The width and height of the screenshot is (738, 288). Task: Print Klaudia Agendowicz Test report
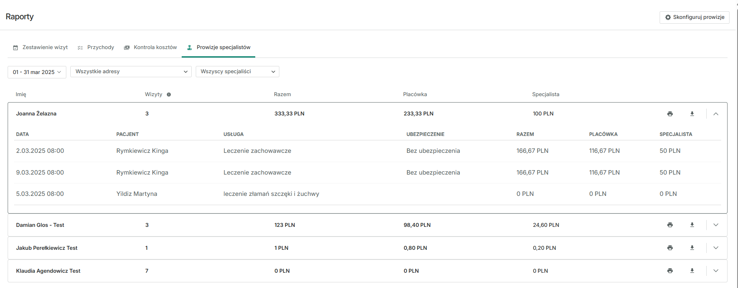670,271
